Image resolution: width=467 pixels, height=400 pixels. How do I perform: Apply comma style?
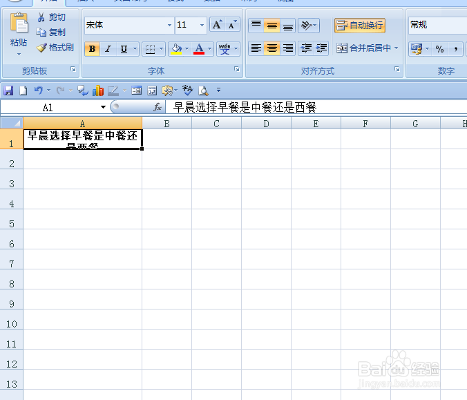tap(456, 48)
